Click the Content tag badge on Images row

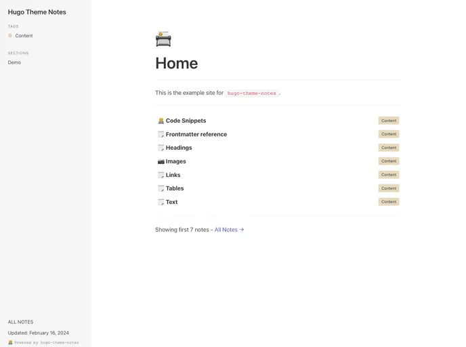388,161
